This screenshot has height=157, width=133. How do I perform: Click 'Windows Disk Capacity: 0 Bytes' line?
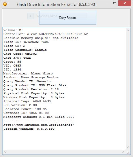34,97
